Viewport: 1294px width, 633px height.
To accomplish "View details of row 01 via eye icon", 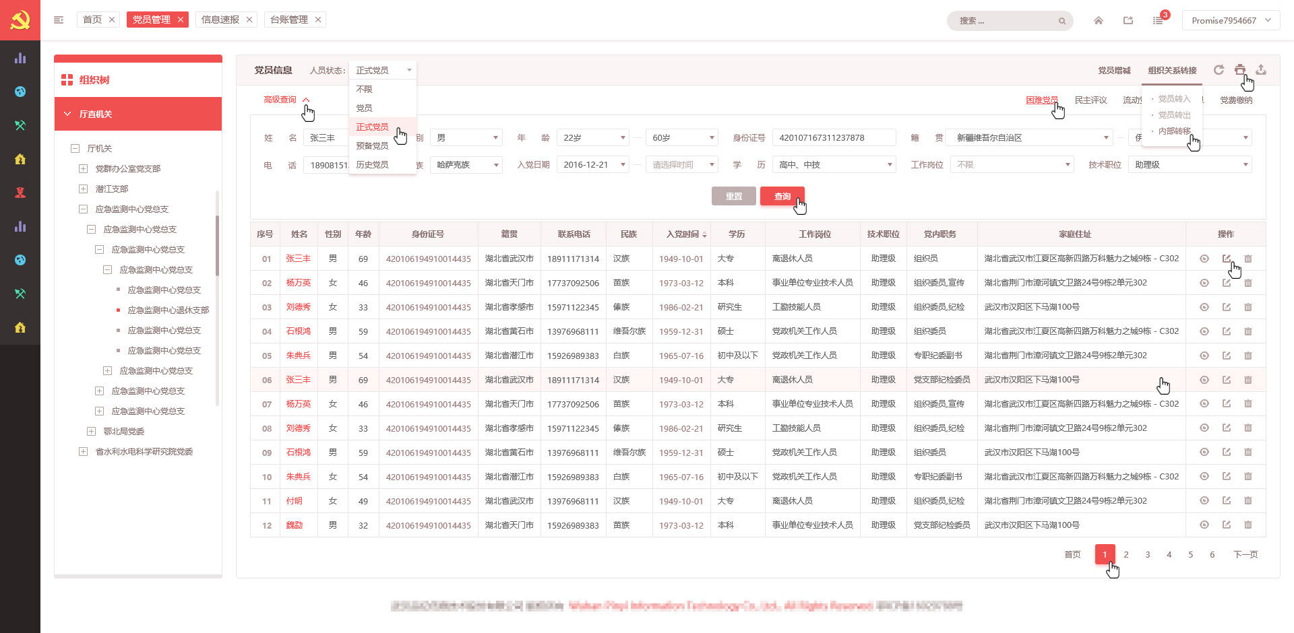I will point(1204,259).
